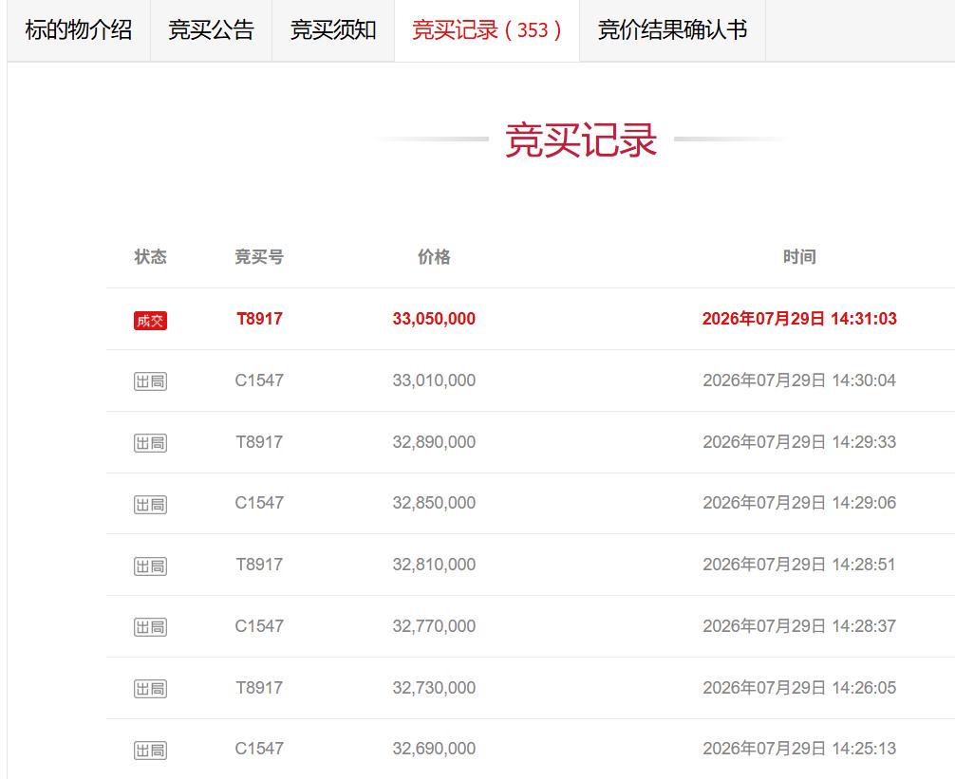
Task: Select the winning bidder number T8917 in red
Action: [259, 319]
